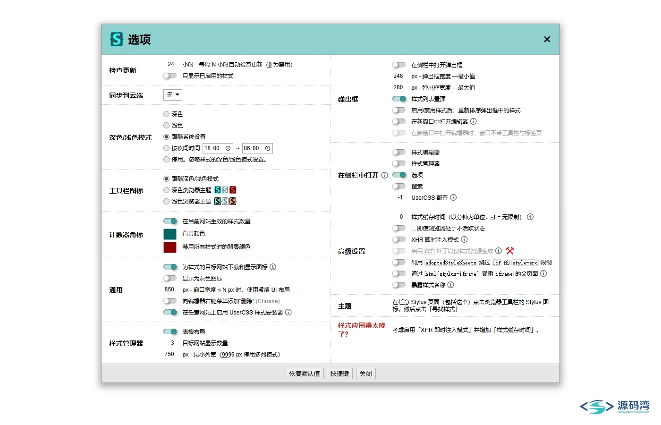Image resolution: width=661 pixels, height=425 pixels.
Task: Toggle 样式编辑器 under 在侧栏中打开
Action: click(x=399, y=152)
